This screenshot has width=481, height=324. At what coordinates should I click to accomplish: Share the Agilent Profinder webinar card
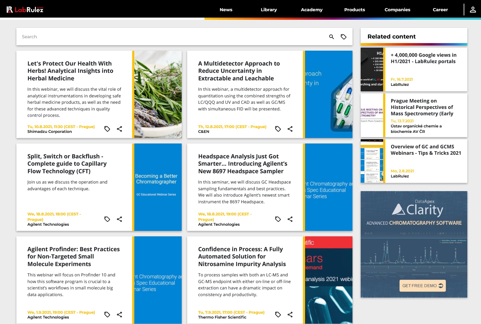(x=119, y=315)
